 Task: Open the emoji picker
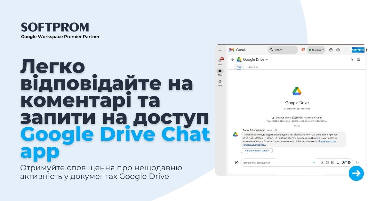point(327,163)
